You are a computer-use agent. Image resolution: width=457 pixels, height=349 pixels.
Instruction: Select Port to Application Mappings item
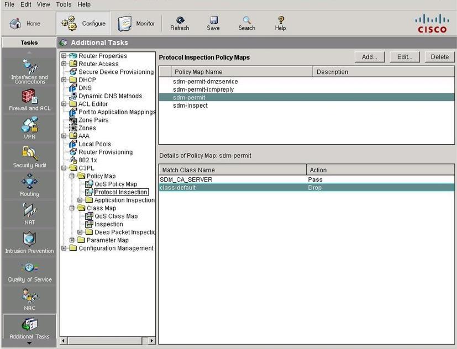point(117,112)
